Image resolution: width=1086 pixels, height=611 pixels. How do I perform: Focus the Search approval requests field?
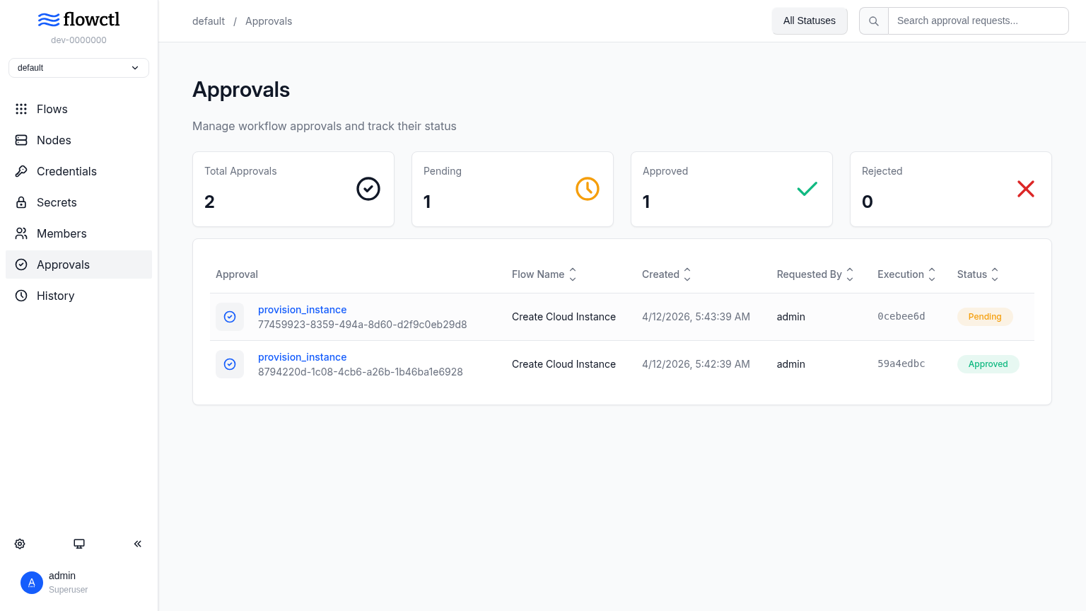coord(978,21)
